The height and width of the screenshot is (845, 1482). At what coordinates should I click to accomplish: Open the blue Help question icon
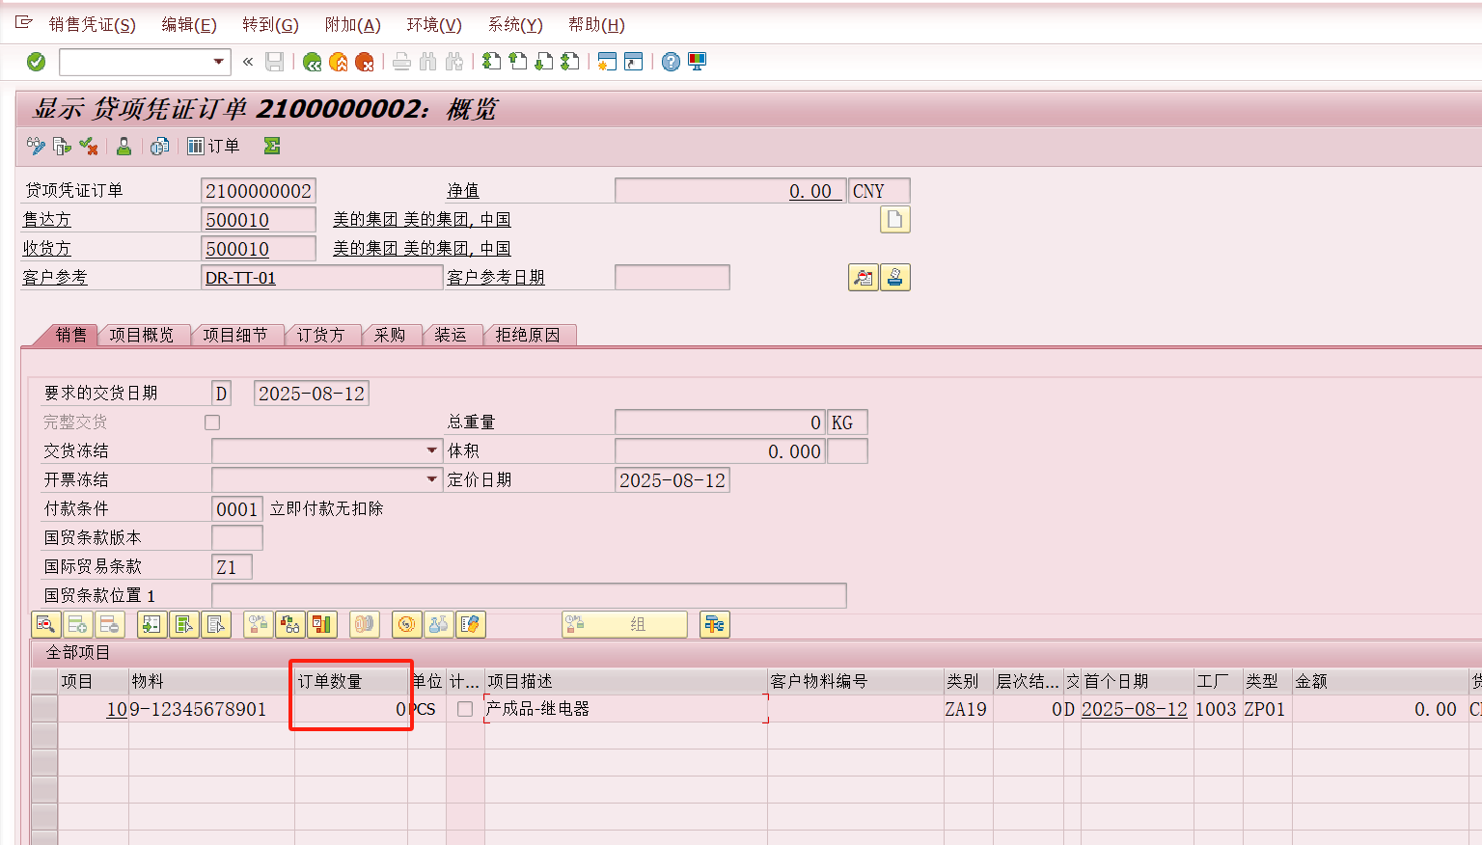point(671,62)
